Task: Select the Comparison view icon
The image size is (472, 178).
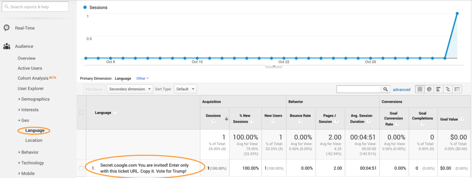Action: [x=448, y=89]
